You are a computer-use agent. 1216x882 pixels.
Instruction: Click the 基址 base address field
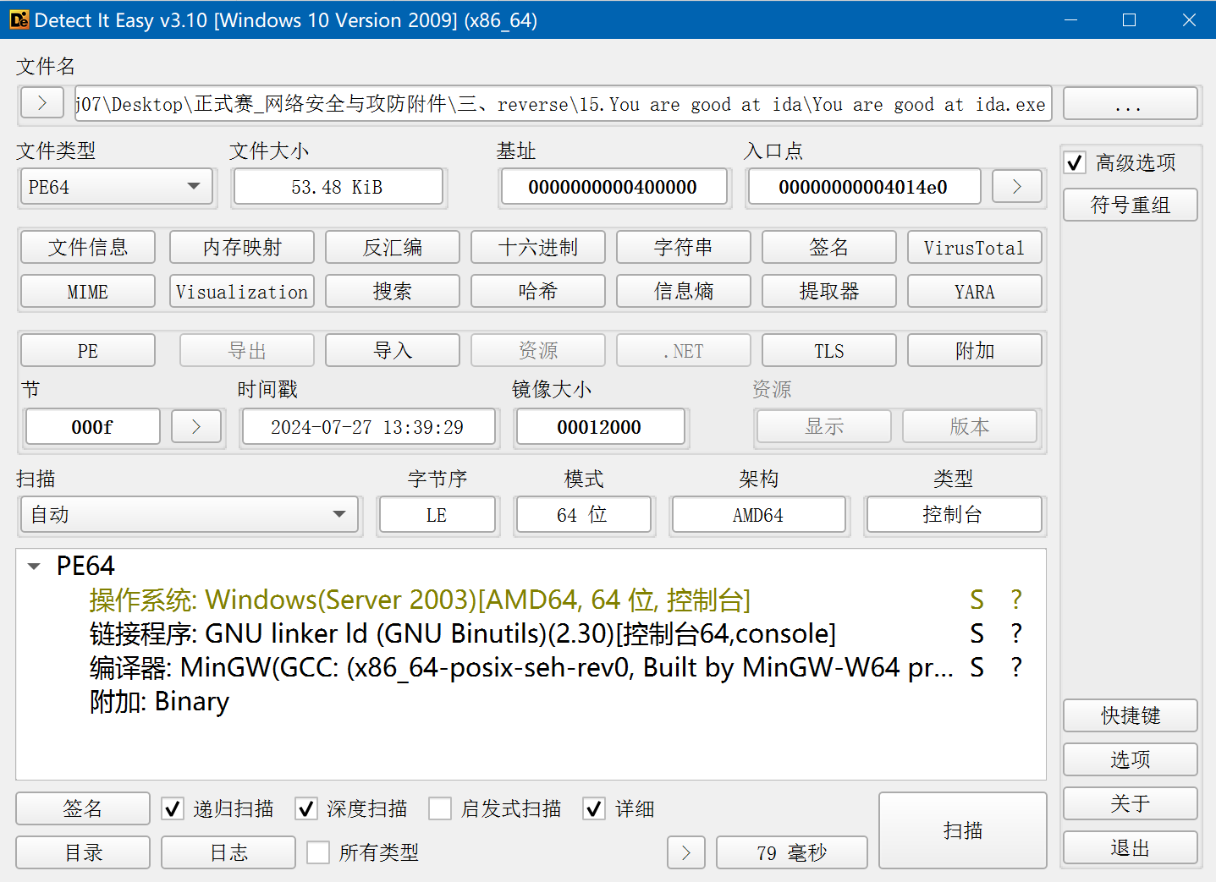[x=613, y=187]
